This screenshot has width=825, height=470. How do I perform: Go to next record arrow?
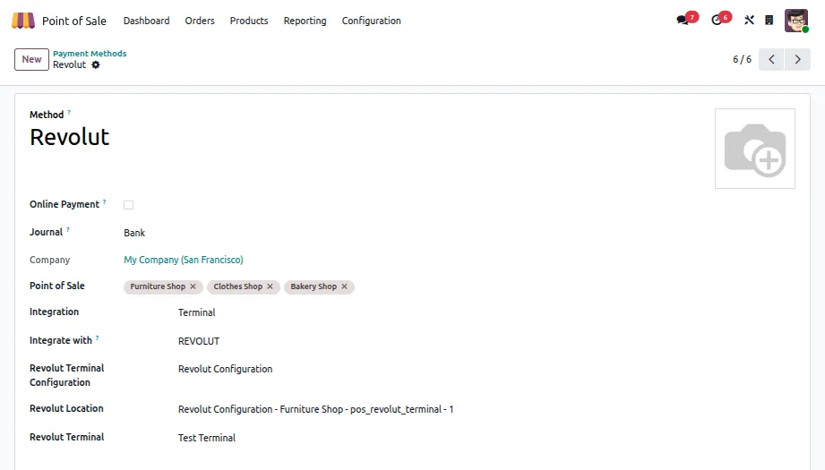(x=797, y=59)
